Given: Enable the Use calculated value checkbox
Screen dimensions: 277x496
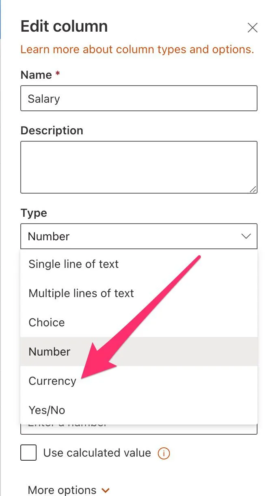Looking at the screenshot, I should click(28, 453).
